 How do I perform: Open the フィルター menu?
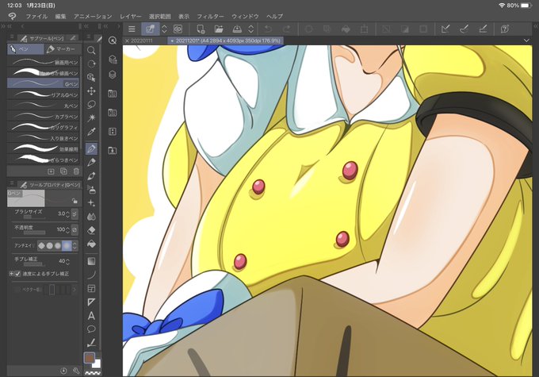click(210, 16)
